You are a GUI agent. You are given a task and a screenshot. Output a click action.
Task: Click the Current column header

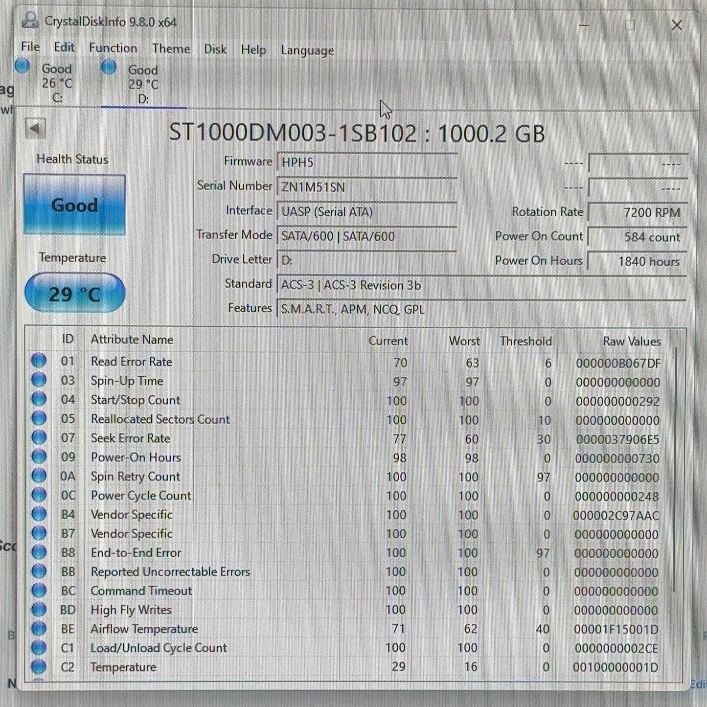pyautogui.click(x=388, y=341)
